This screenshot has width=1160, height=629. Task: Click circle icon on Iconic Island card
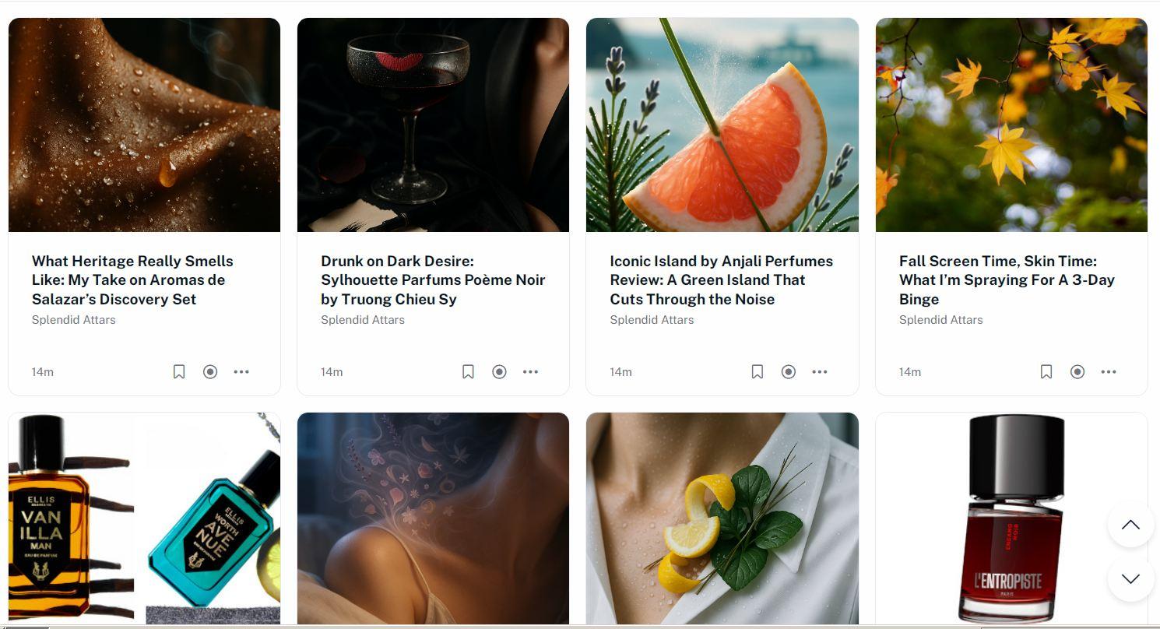(789, 372)
